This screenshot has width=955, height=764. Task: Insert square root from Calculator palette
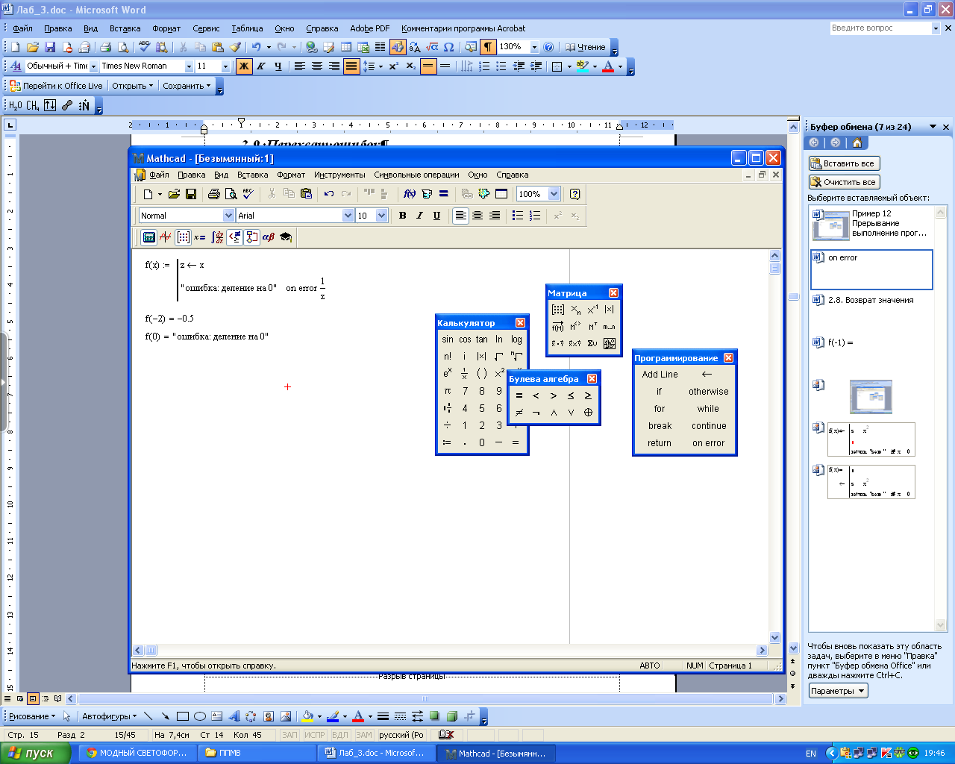(499, 357)
